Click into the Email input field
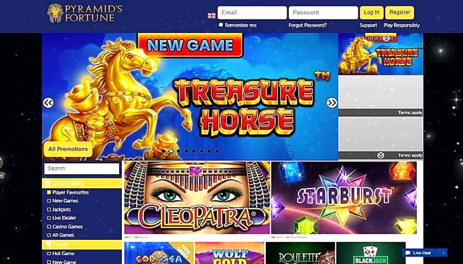This screenshot has width=463, height=264. (x=252, y=13)
